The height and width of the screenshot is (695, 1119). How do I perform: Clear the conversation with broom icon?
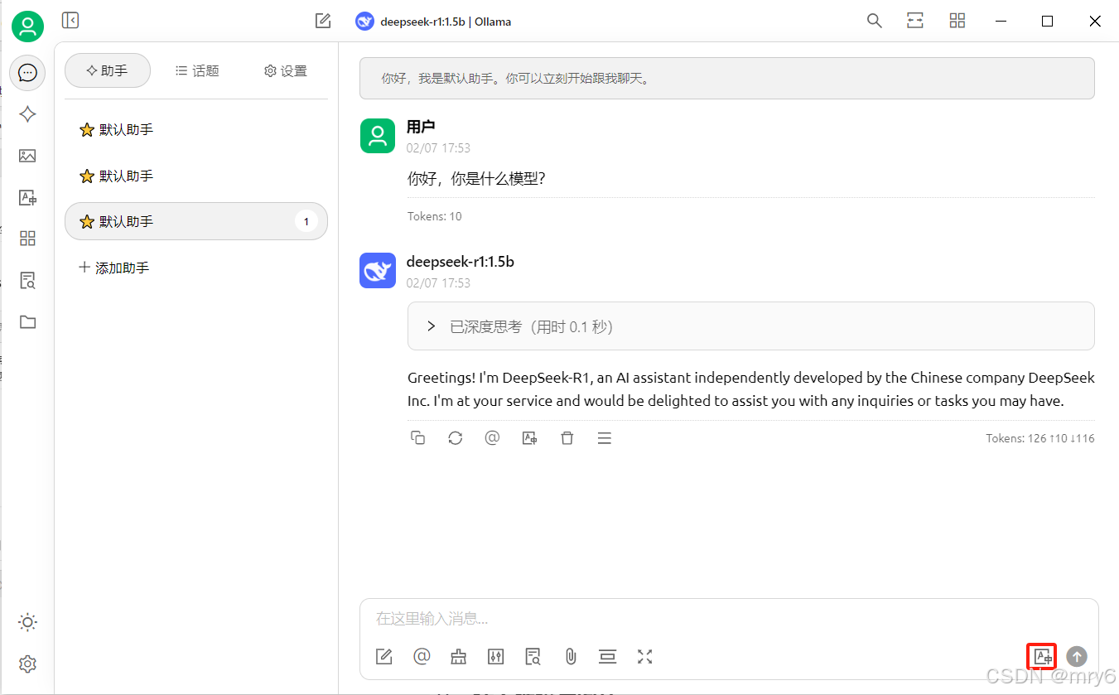(459, 657)
